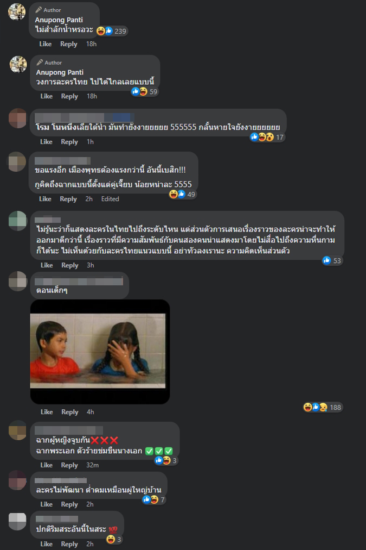
Task: Like the comment posted 1h ago
Action: (46, 142)
